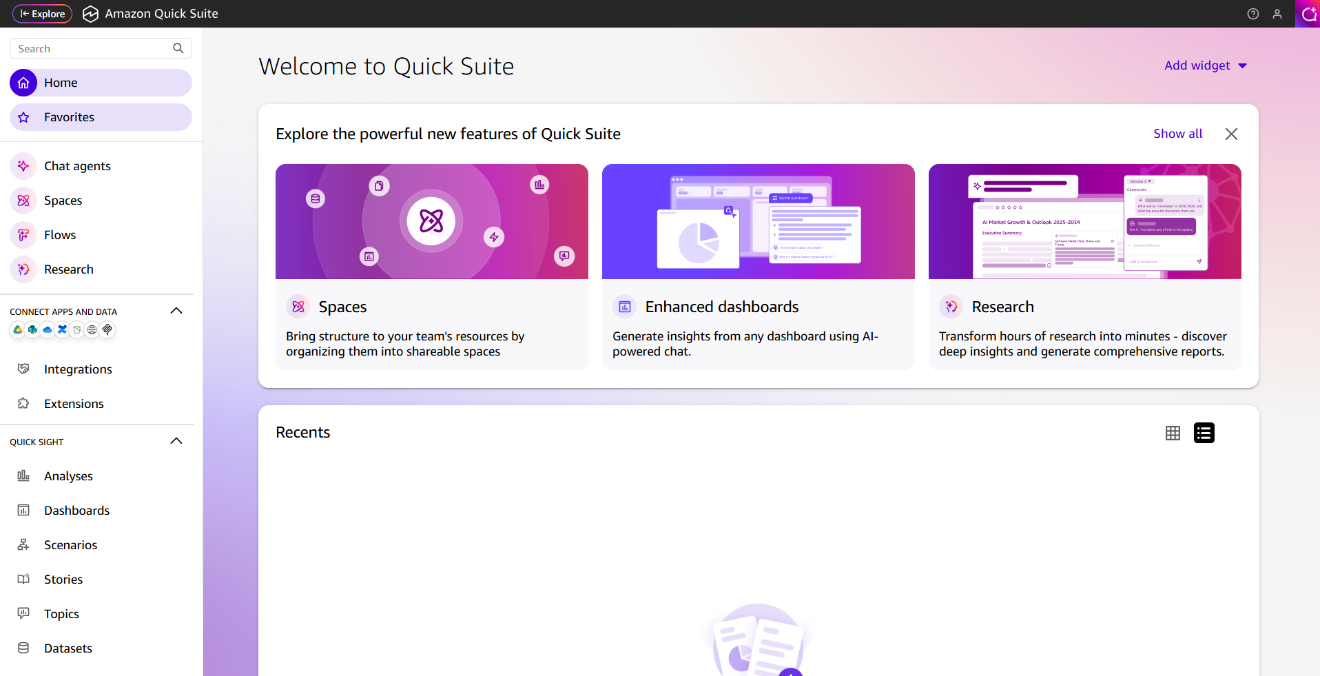Click the Confluence connector icon
Viewport: 1320px width, 676px height.
(63, 330)
